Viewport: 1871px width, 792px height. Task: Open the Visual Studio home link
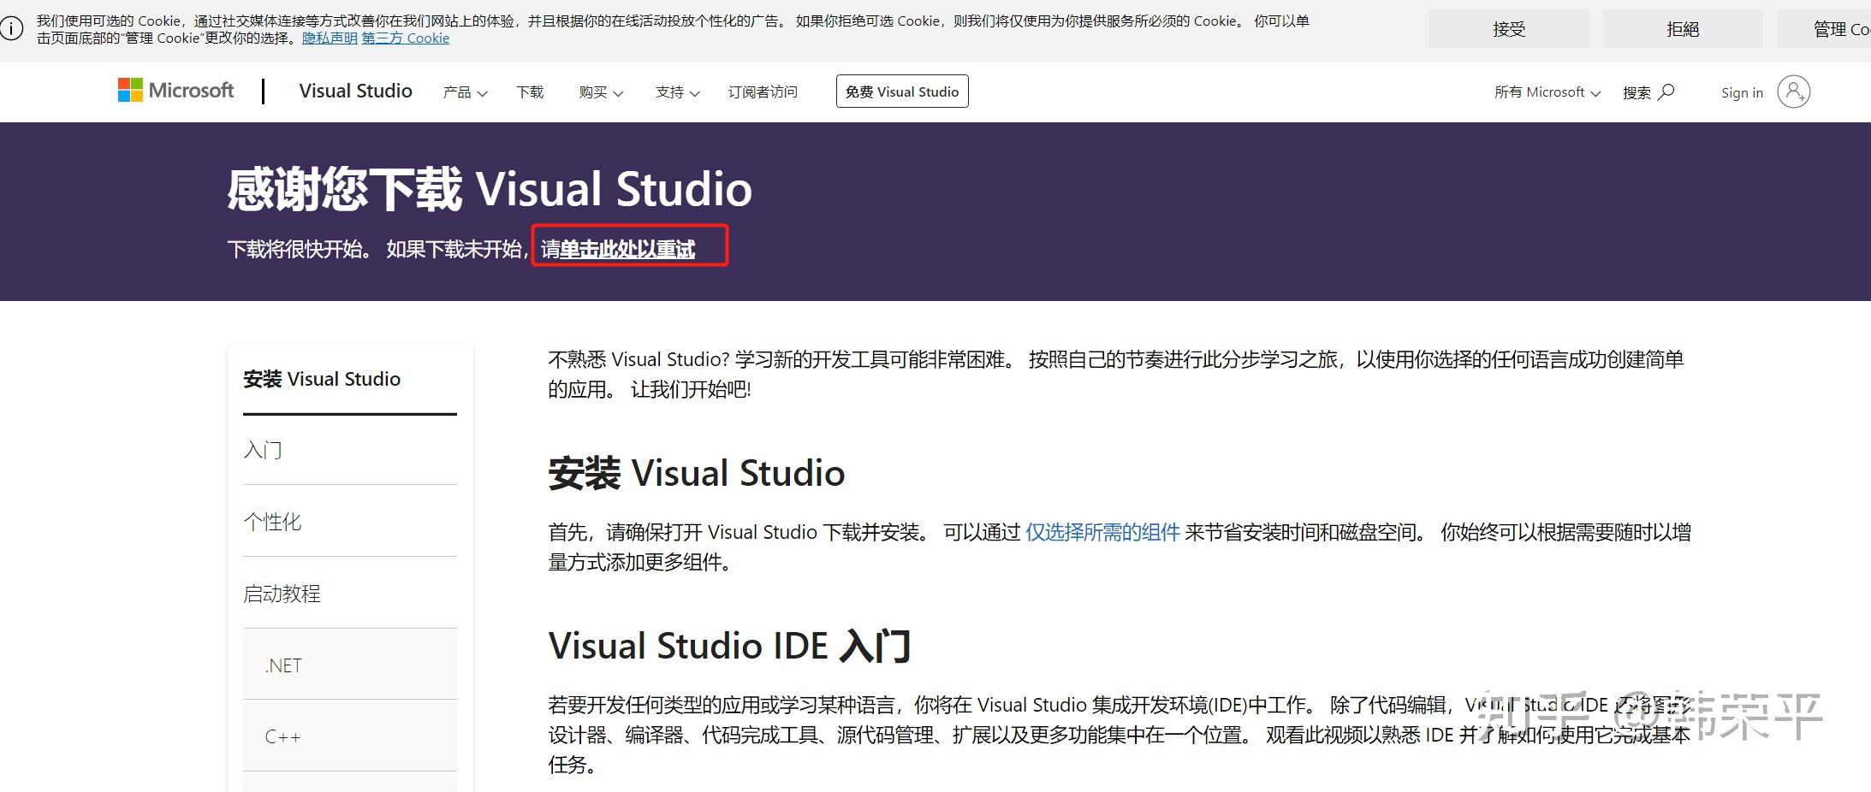pos(355,91)
